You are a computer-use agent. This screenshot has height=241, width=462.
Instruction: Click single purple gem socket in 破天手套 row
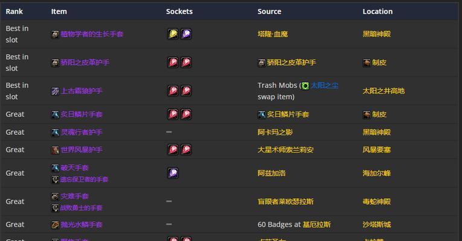[x=173, y=173]
